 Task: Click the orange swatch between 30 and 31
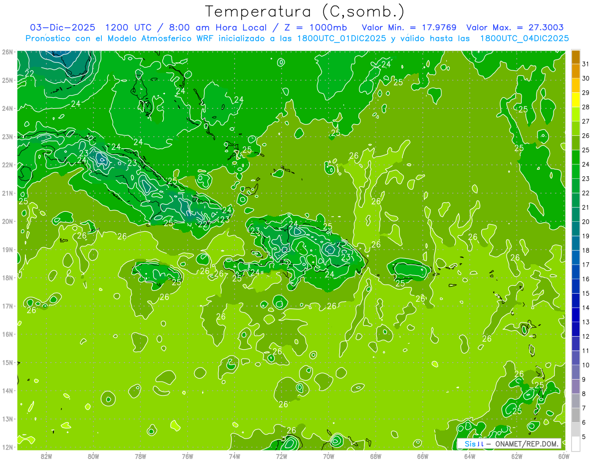[576, 71]
